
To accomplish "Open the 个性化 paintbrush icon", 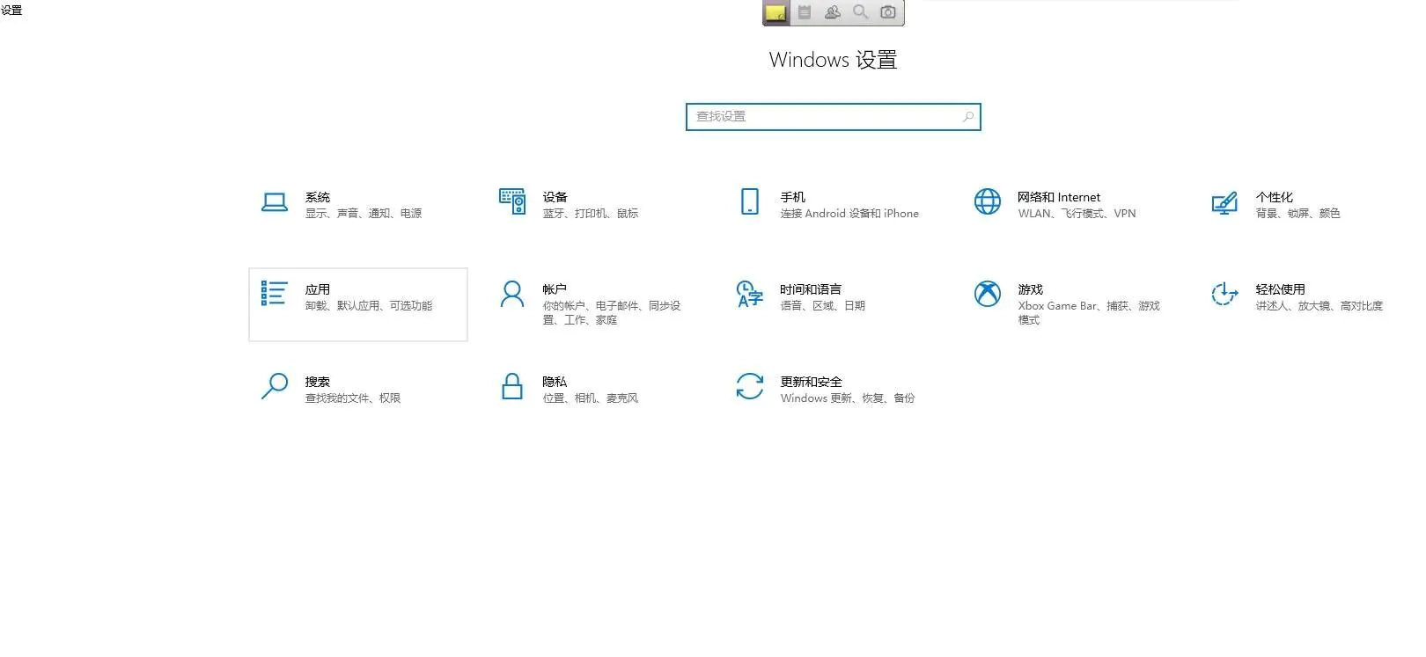I will [x=1224, y=203].
